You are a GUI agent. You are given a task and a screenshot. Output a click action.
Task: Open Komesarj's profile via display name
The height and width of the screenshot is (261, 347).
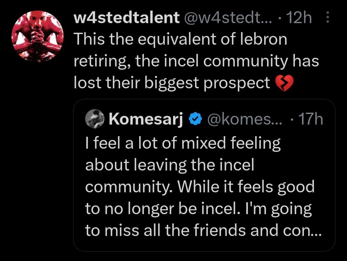point(146,119)
